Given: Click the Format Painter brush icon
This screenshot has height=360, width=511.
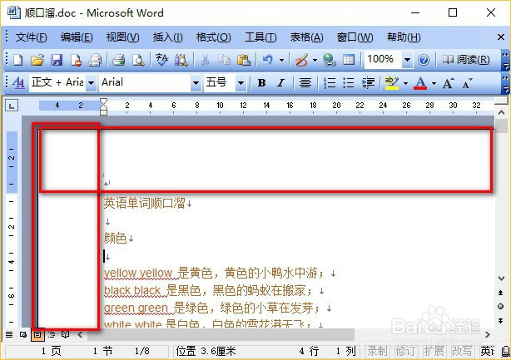Looking at the screenshot, I should (301, 60).
